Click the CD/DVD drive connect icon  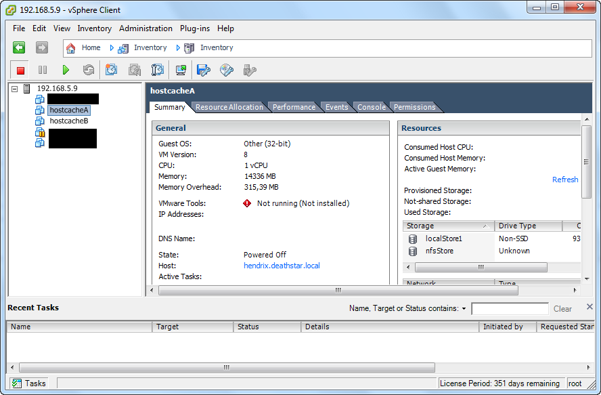227,70
